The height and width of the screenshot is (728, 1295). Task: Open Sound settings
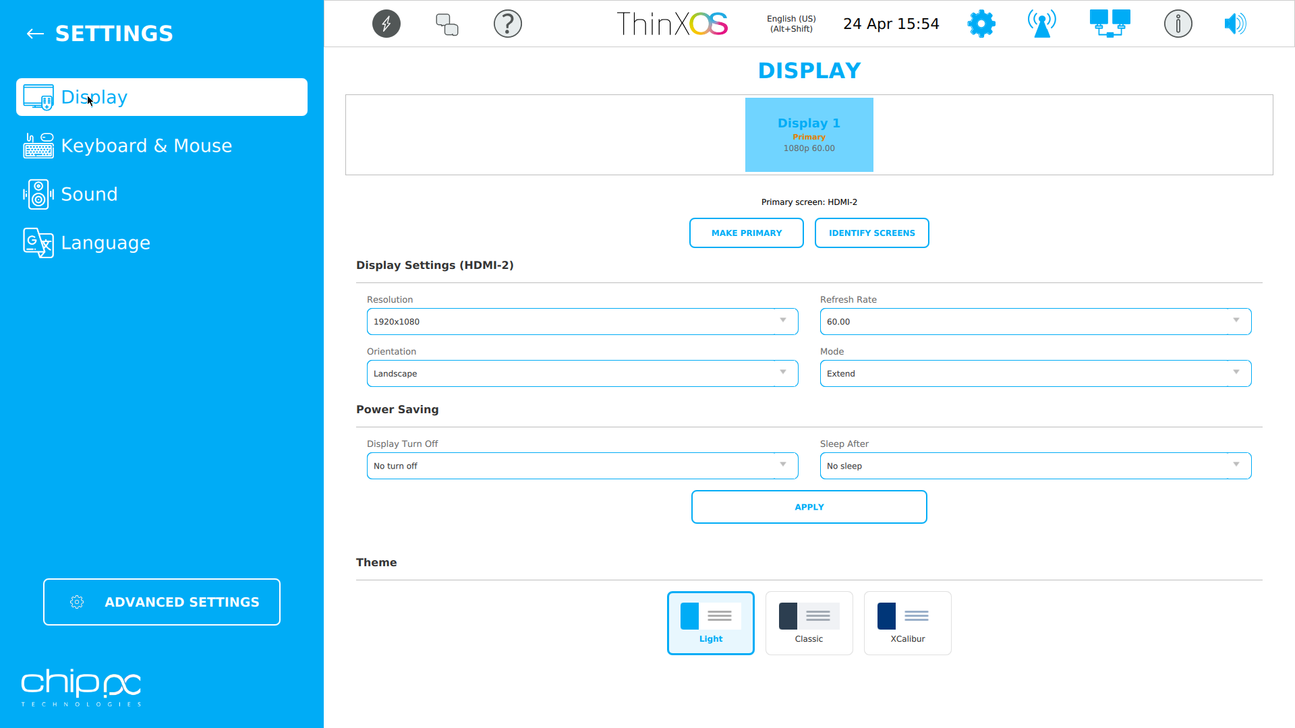(x=162, y=194)
